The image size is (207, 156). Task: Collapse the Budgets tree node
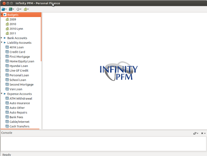click(x=2, y=14)
